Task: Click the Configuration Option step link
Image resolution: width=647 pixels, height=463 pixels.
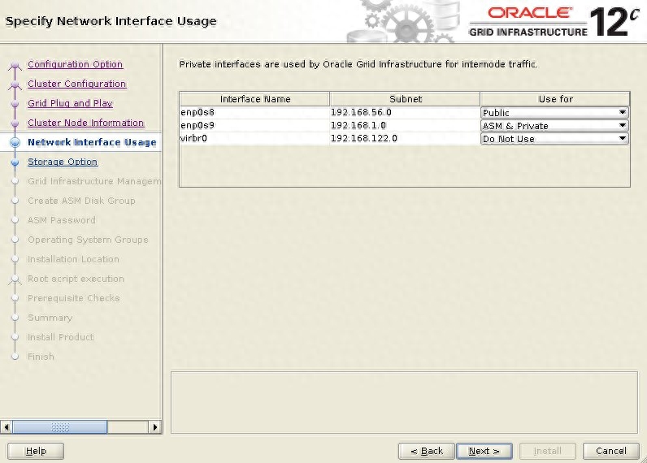Action: click(x=75, y=64)
